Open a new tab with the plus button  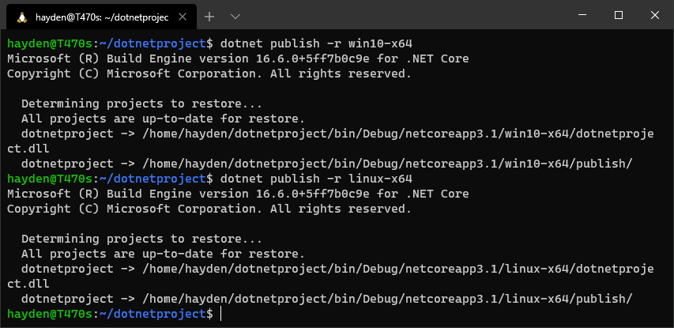(x=209, y=17)
